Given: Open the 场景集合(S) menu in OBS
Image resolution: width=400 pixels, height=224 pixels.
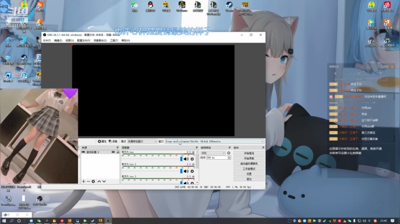Looking at the screenshot, I should point(100,40).
